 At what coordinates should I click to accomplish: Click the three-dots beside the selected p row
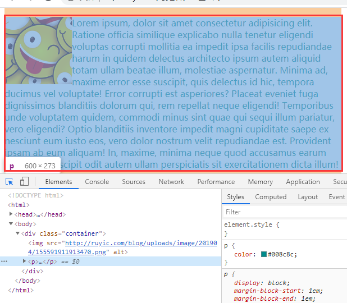click(x=4, y=261)
